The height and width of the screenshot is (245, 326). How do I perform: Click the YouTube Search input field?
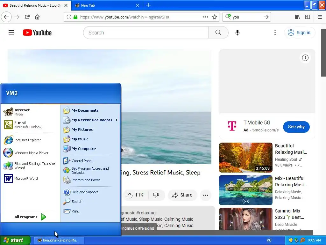(146, 33)
